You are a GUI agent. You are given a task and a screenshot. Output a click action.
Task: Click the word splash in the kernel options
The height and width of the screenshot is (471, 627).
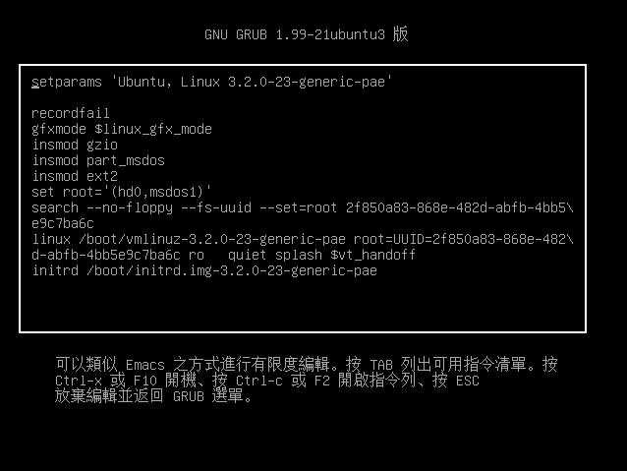pos(299,255)
